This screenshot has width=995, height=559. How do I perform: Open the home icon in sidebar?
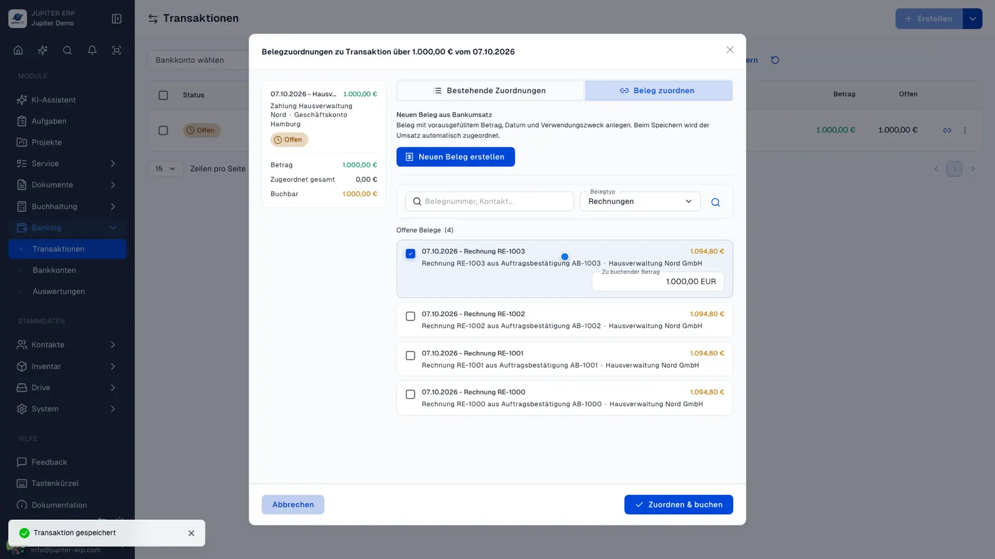pos(18,50)
